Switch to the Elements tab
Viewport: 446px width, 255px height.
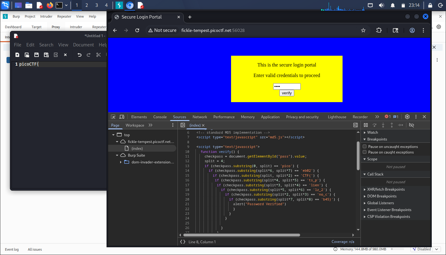click(139, 117)
